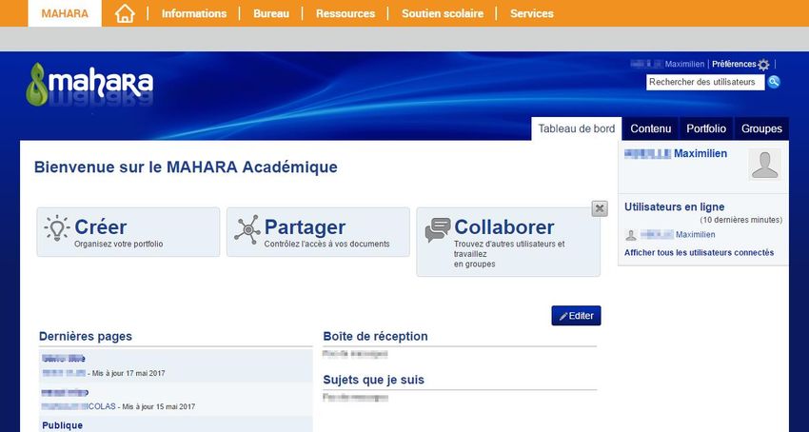Click the user profile avatar thumbnail
Viewport: 809px width, 432px height.
click(764, 164)
